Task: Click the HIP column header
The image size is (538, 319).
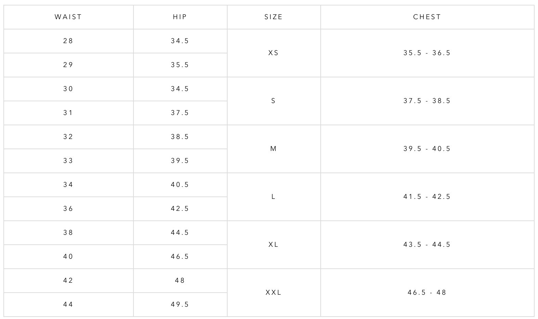Action: click(x=180, y=17)
